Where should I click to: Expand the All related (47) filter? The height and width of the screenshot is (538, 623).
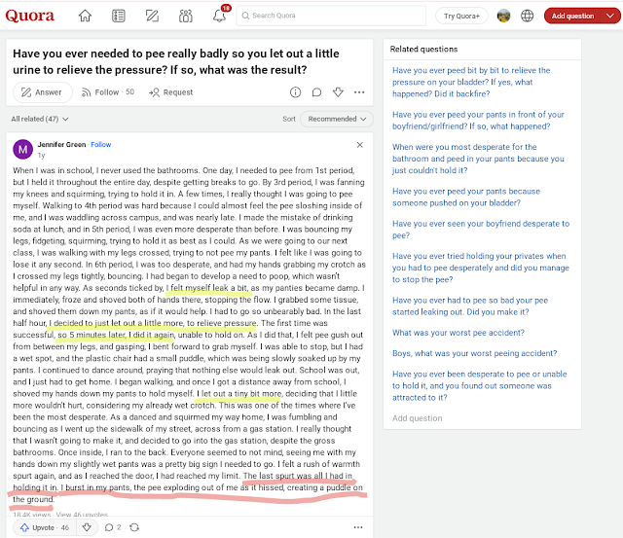click(40, 119)
